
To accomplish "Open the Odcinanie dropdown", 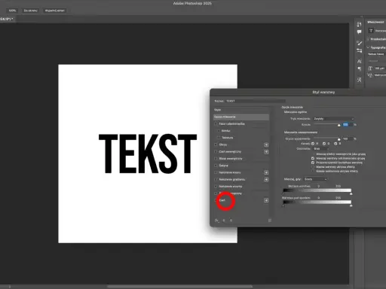I will pyautogui.click(x=321, y=149).
